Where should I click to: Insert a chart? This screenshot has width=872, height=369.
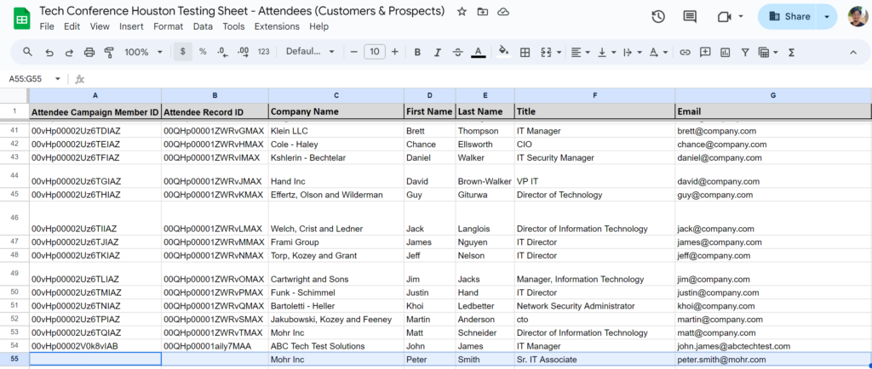pos(726,52)
